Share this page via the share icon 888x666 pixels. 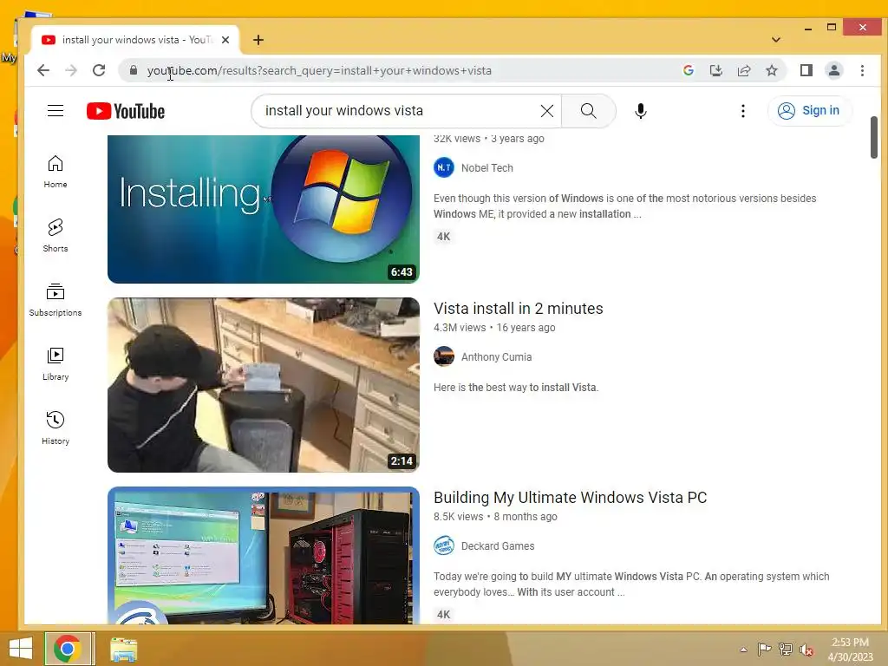(744, 70)
